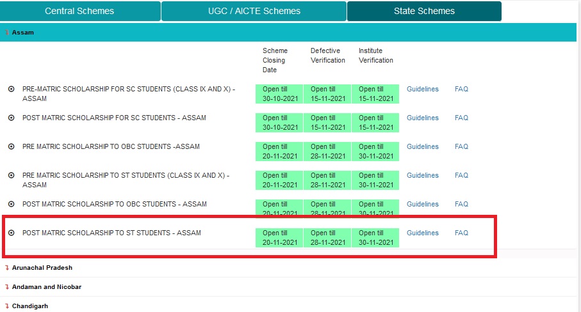The width and height of the screenshot is (581, 312).
Task: Collapse the Assam state section
Action: 22,33
